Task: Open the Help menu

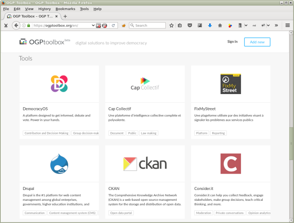Action: (x=98, y=9)
